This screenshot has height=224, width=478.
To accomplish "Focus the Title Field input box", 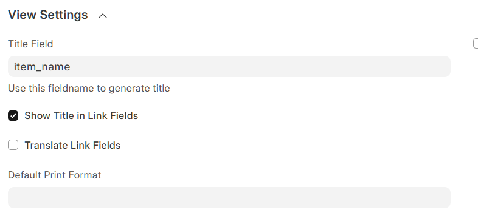I will click(229, 66).
